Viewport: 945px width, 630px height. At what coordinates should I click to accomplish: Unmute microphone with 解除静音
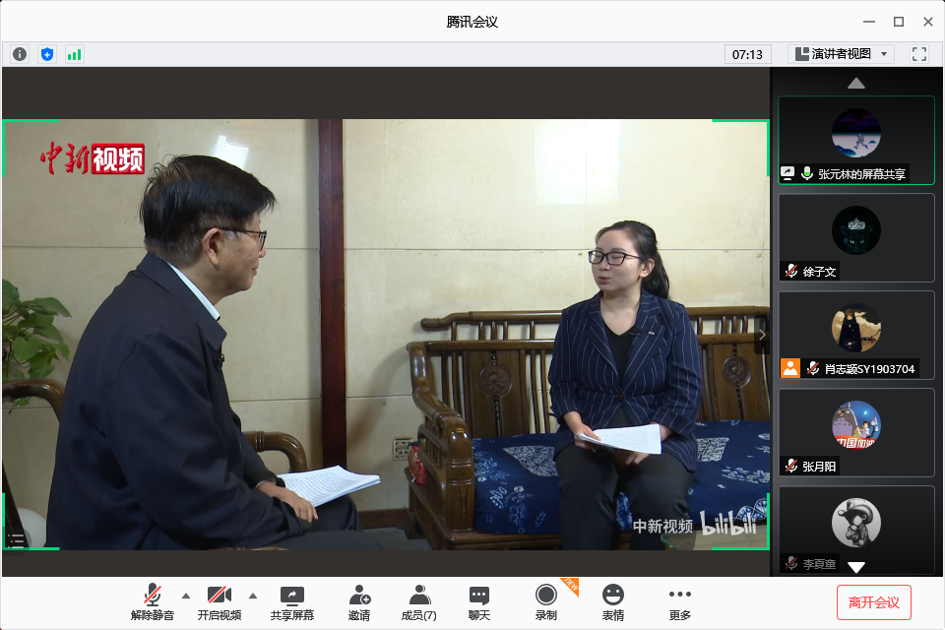152,601
